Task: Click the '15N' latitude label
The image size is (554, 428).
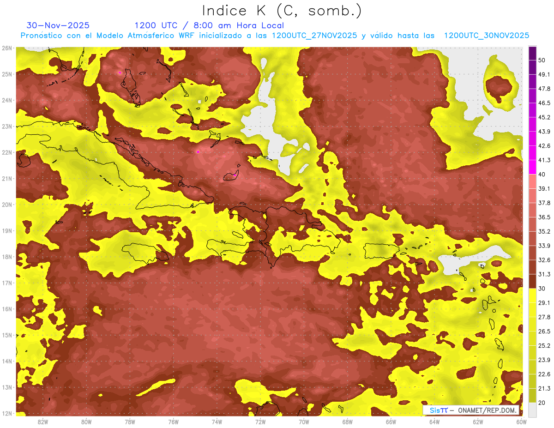Action: point(7,335)
